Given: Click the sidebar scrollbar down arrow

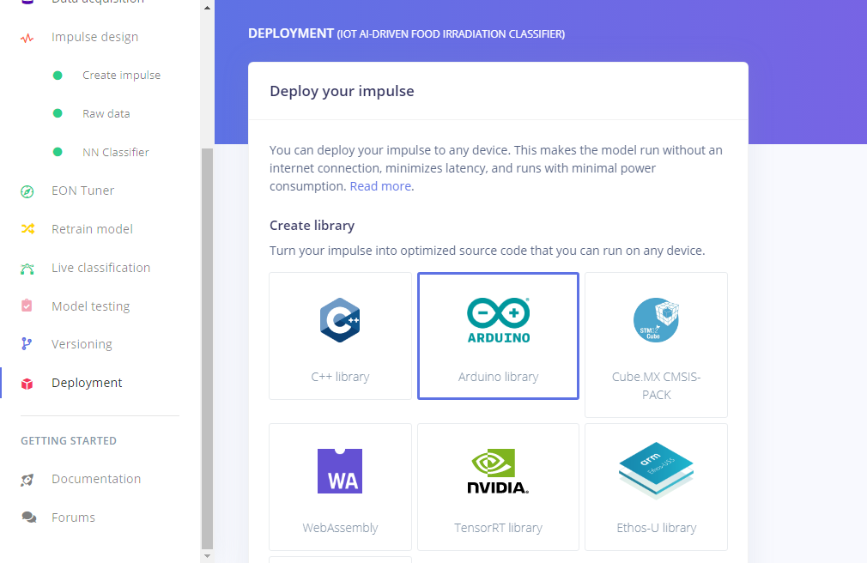Looking at the screenshot, I should [x=206, y=555].
